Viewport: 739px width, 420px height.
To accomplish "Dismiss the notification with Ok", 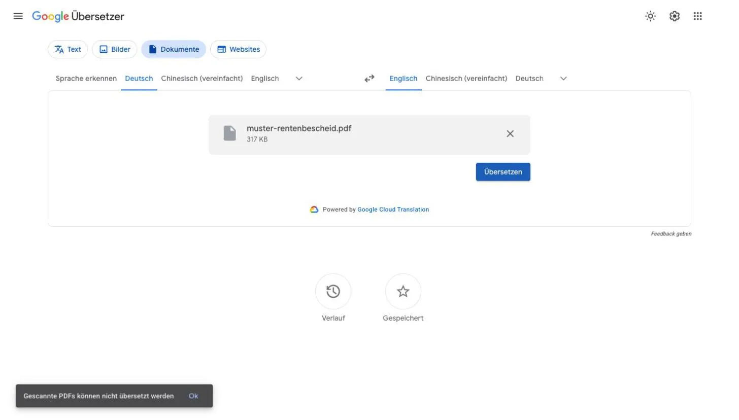I will pyautogui.click(x=193, y=396).
